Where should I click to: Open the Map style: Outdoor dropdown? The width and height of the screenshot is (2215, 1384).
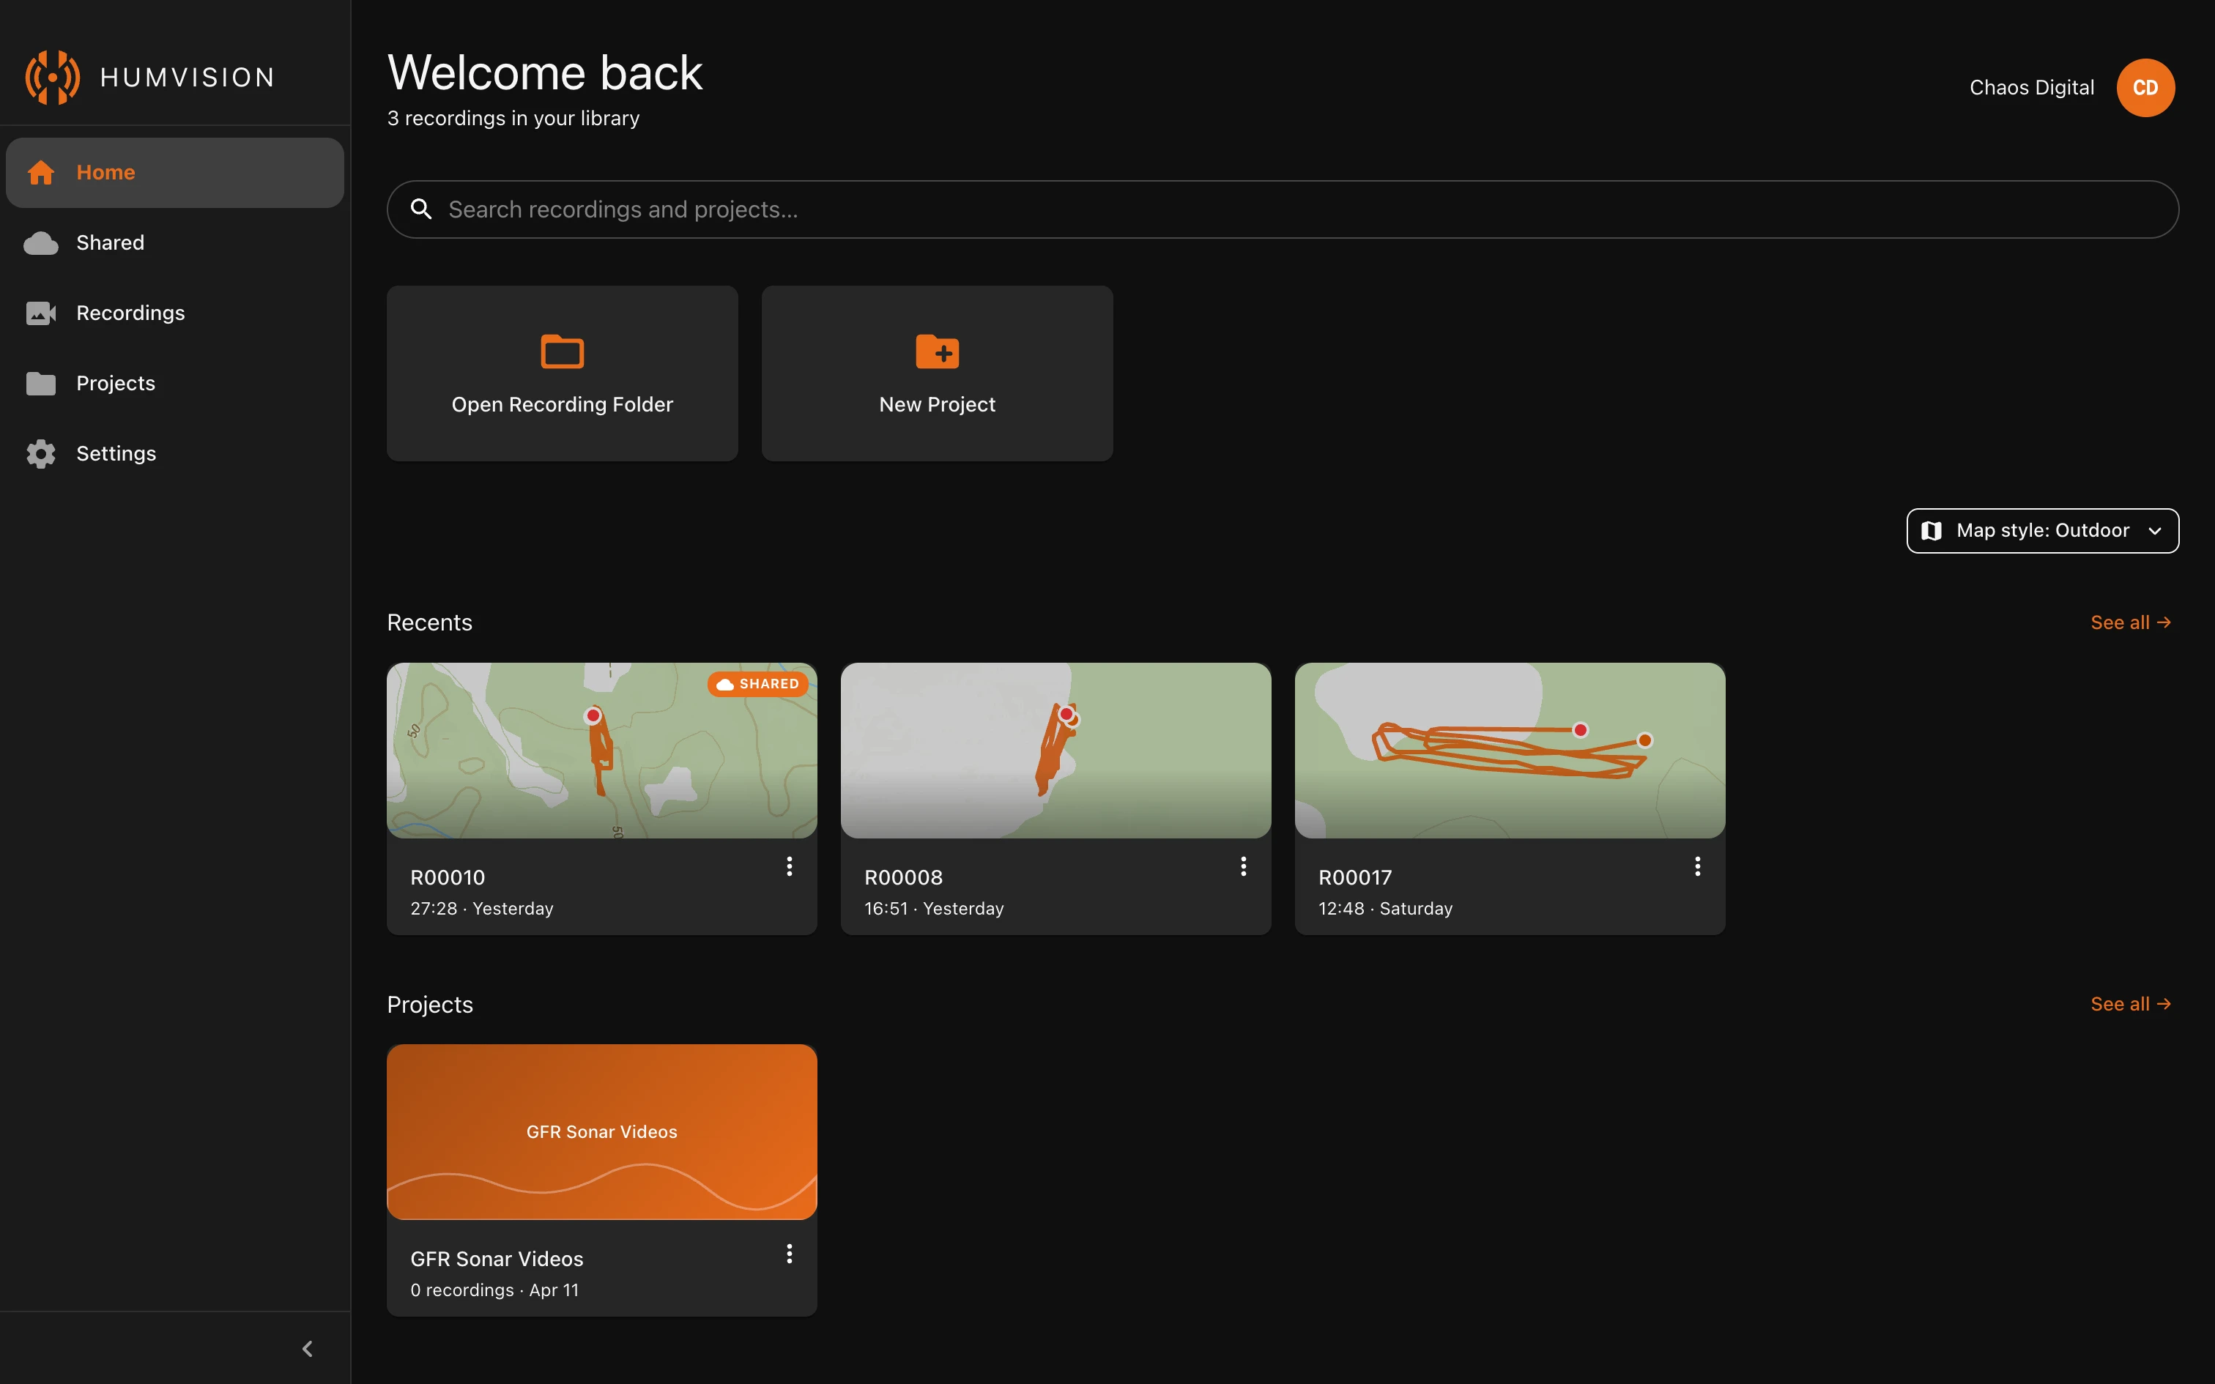pos(2043,531)
